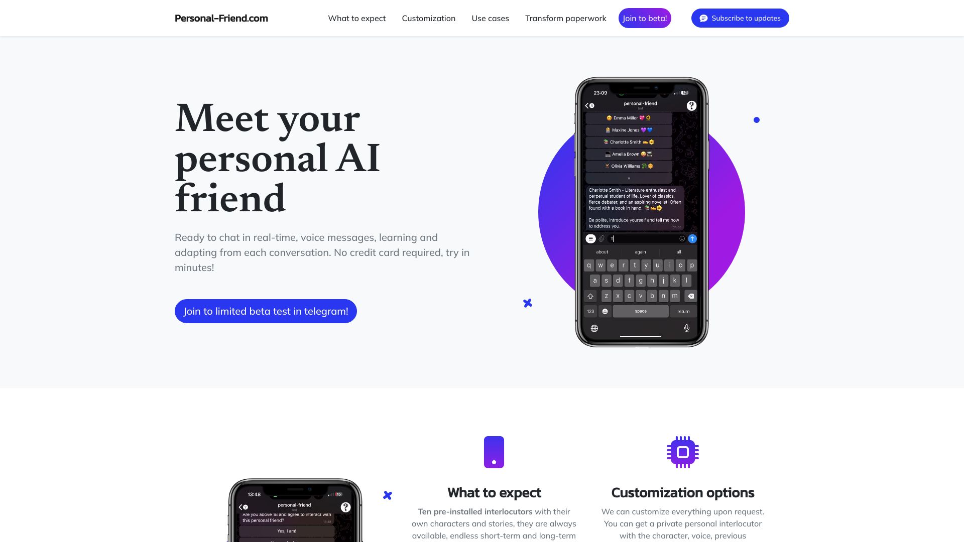Screen dimensions: 964x542
Task: Select the Customization nav menu item
Action: click(x=428, y=18)
